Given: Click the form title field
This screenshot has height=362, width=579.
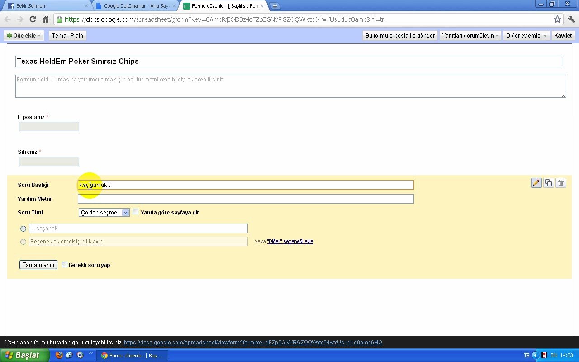Looking at the screenshot, I should tap(289, 62).
